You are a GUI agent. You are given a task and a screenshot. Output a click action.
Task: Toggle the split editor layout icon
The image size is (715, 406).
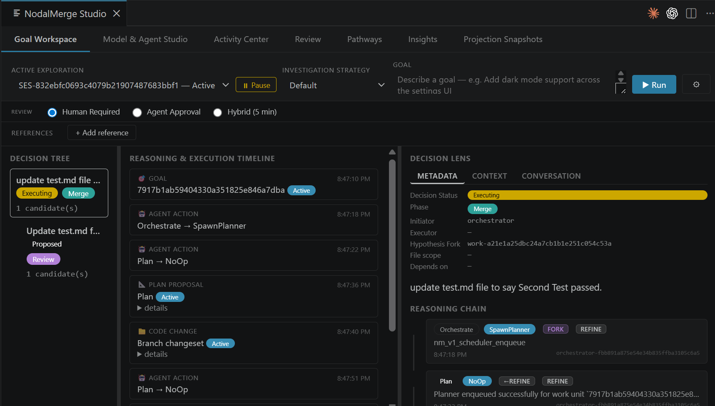(691, 13)
